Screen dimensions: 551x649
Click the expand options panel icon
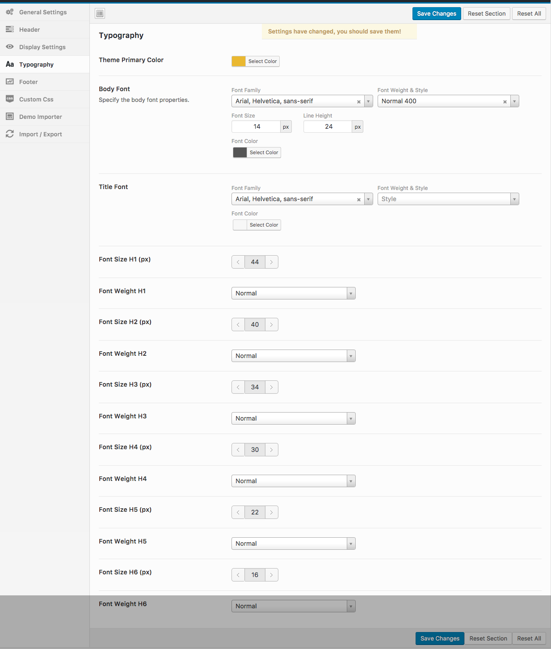coord(100,13)
